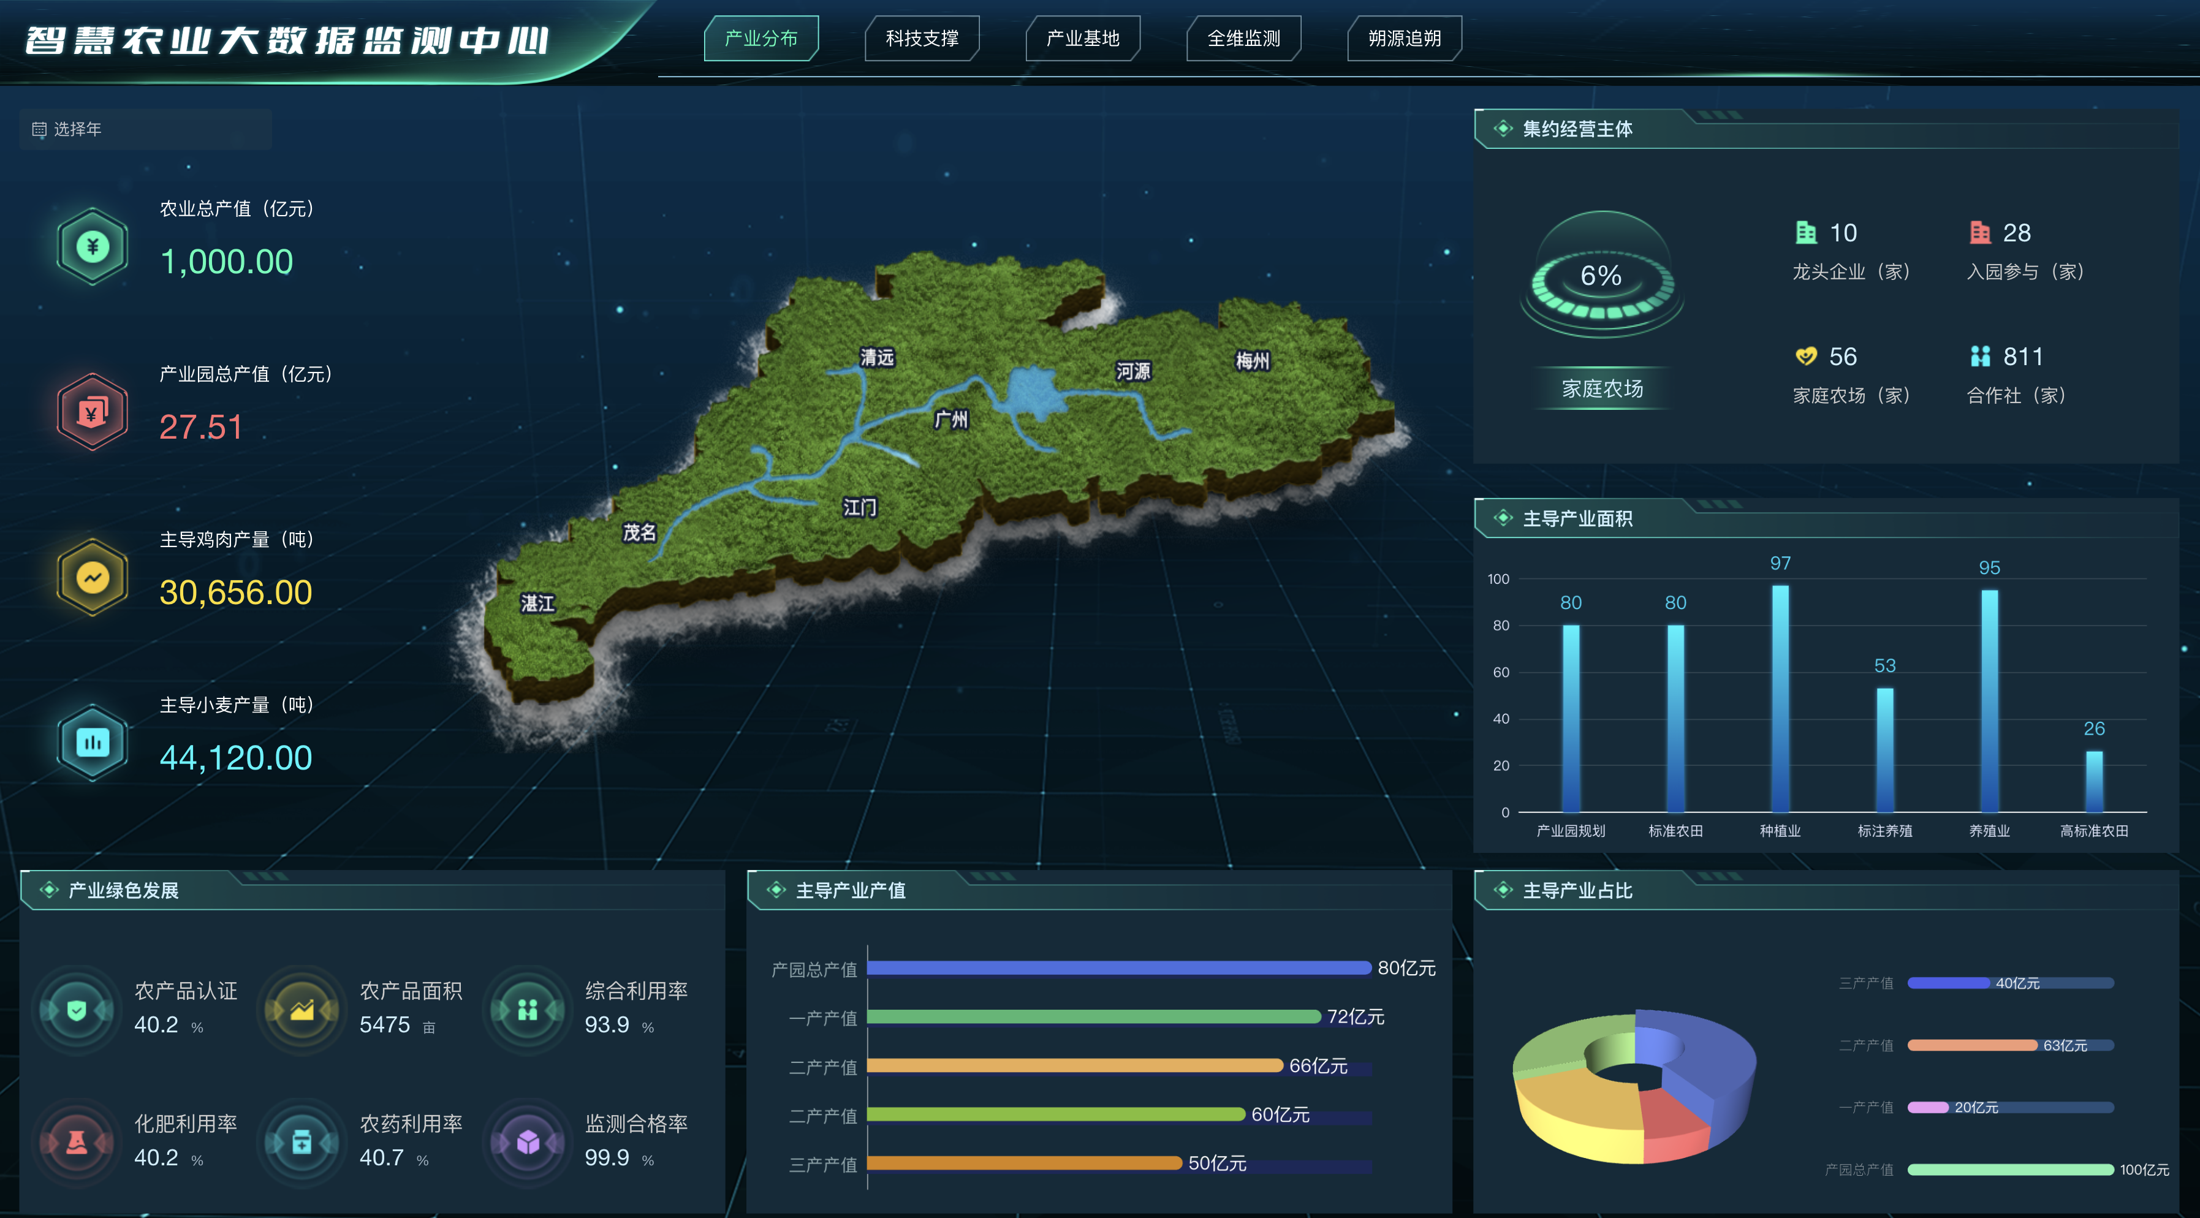This screenshot has width=2200, height=1218.
Task: Click the purple cube icon for 监测合格率
Action: coord(528,1142)
